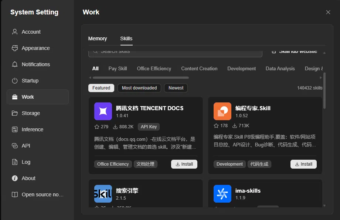
Task: Open the Account settings page
Action: pyautogui.click(x=38, y=32)
